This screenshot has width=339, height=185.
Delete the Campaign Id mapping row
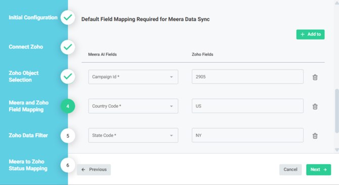click(x=315, y=77)
